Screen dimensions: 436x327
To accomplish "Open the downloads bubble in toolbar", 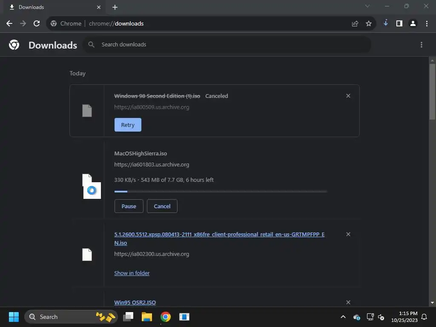I will point(386,23).
